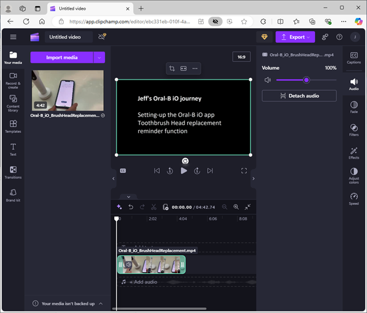Viewport: 367px width, 313px height.
Task: Redo the last action
Action: [x=142, y=207]
